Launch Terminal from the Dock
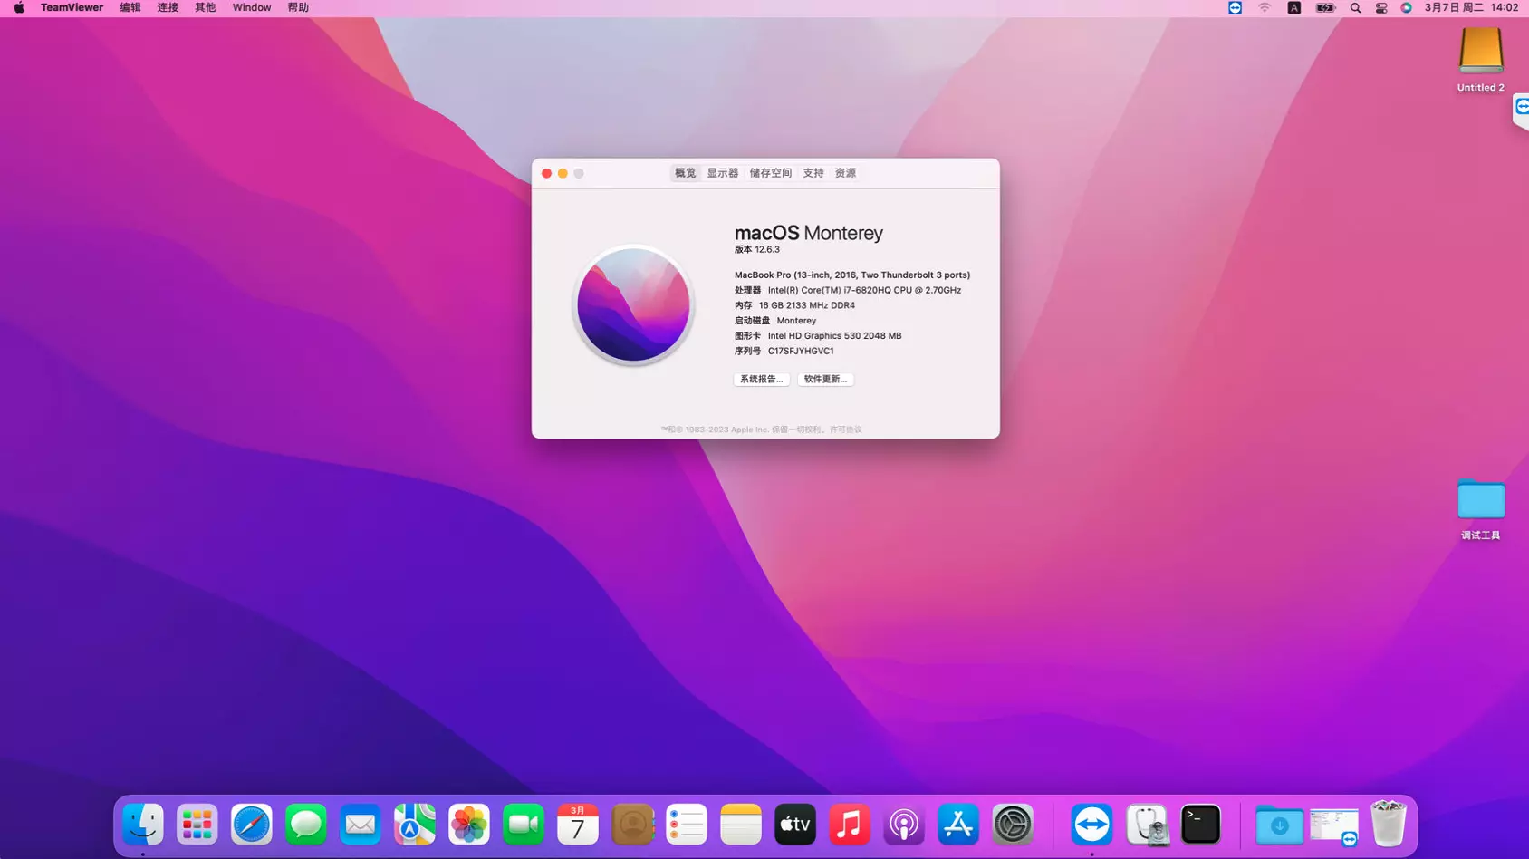The image size is (1529, 859). click(x=1200, y=824)
